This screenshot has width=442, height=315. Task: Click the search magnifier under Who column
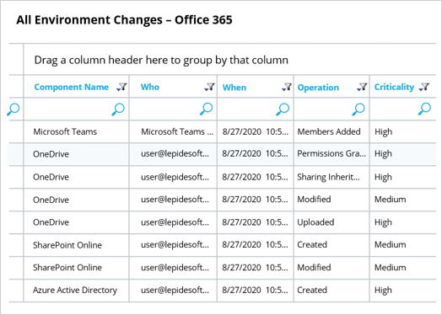point(207,109)
